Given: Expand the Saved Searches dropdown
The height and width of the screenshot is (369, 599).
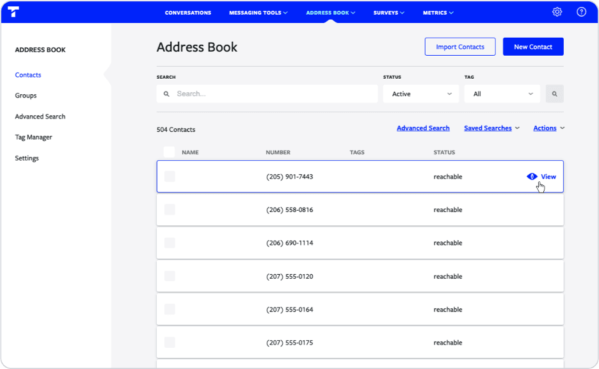Looking at the screenshot, I should click(x=491, y=128).
